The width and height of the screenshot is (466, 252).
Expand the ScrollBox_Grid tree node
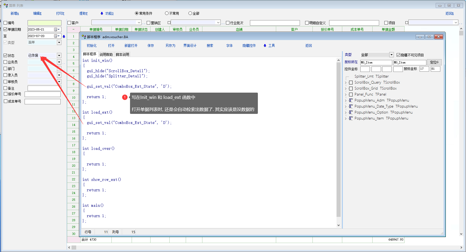[x=346, y=89]
